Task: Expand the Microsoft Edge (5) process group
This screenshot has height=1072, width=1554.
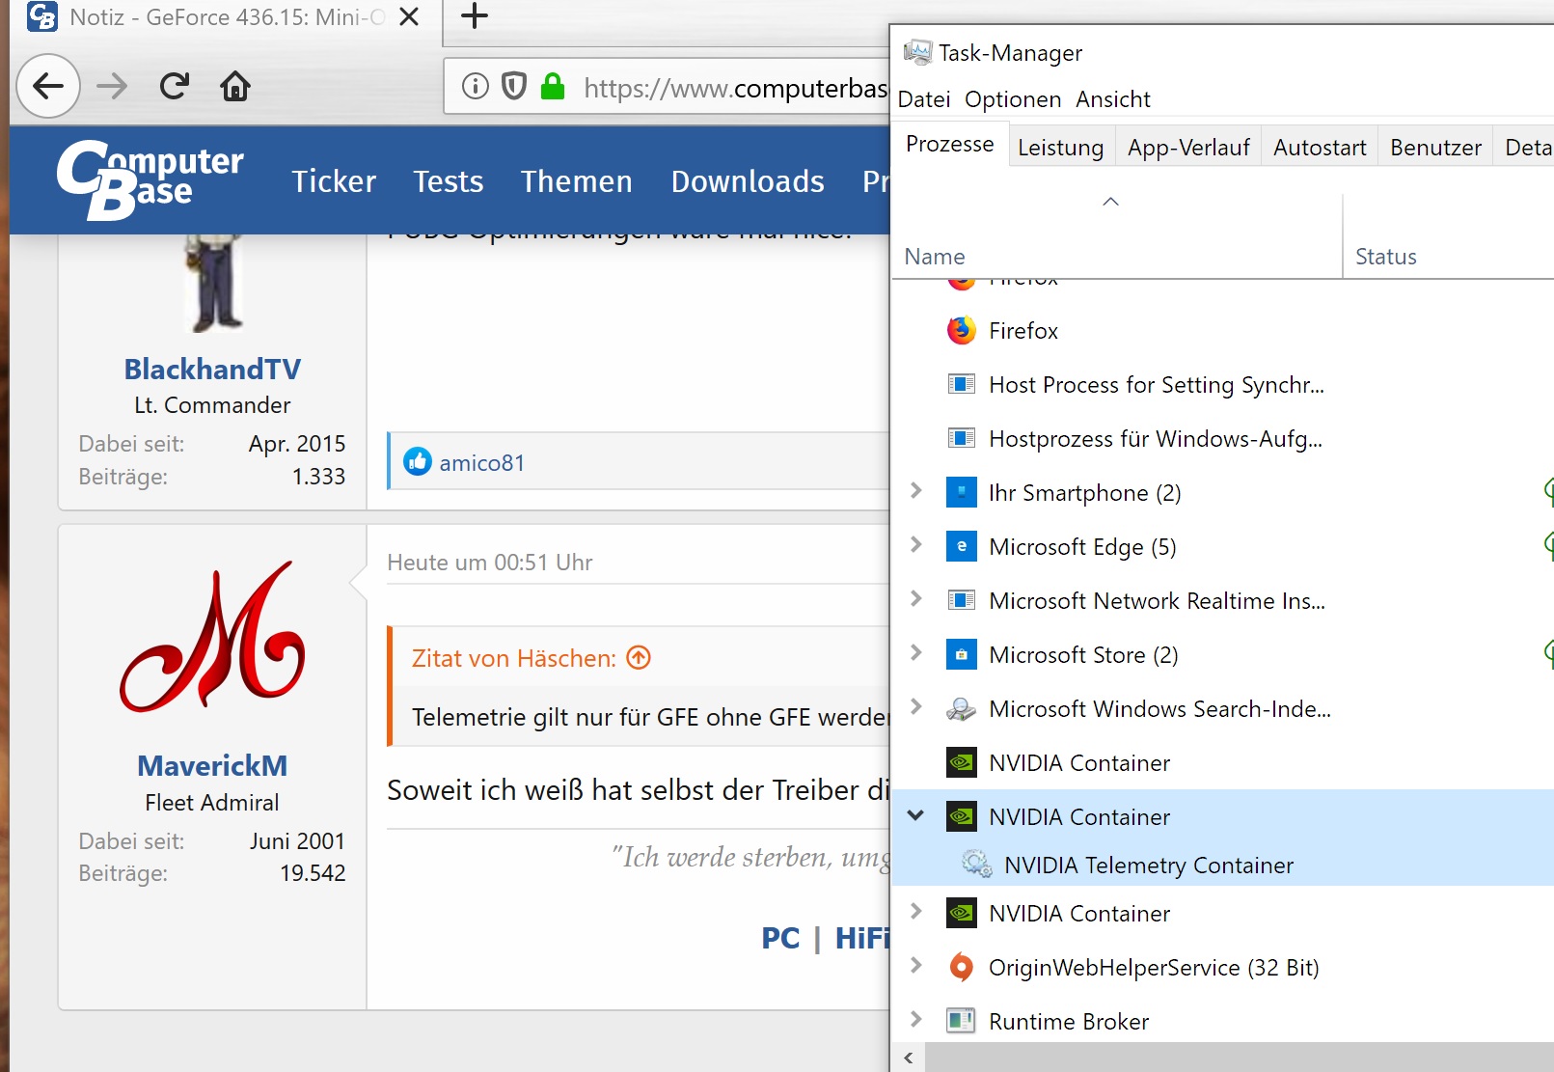Action: (916, 545)
